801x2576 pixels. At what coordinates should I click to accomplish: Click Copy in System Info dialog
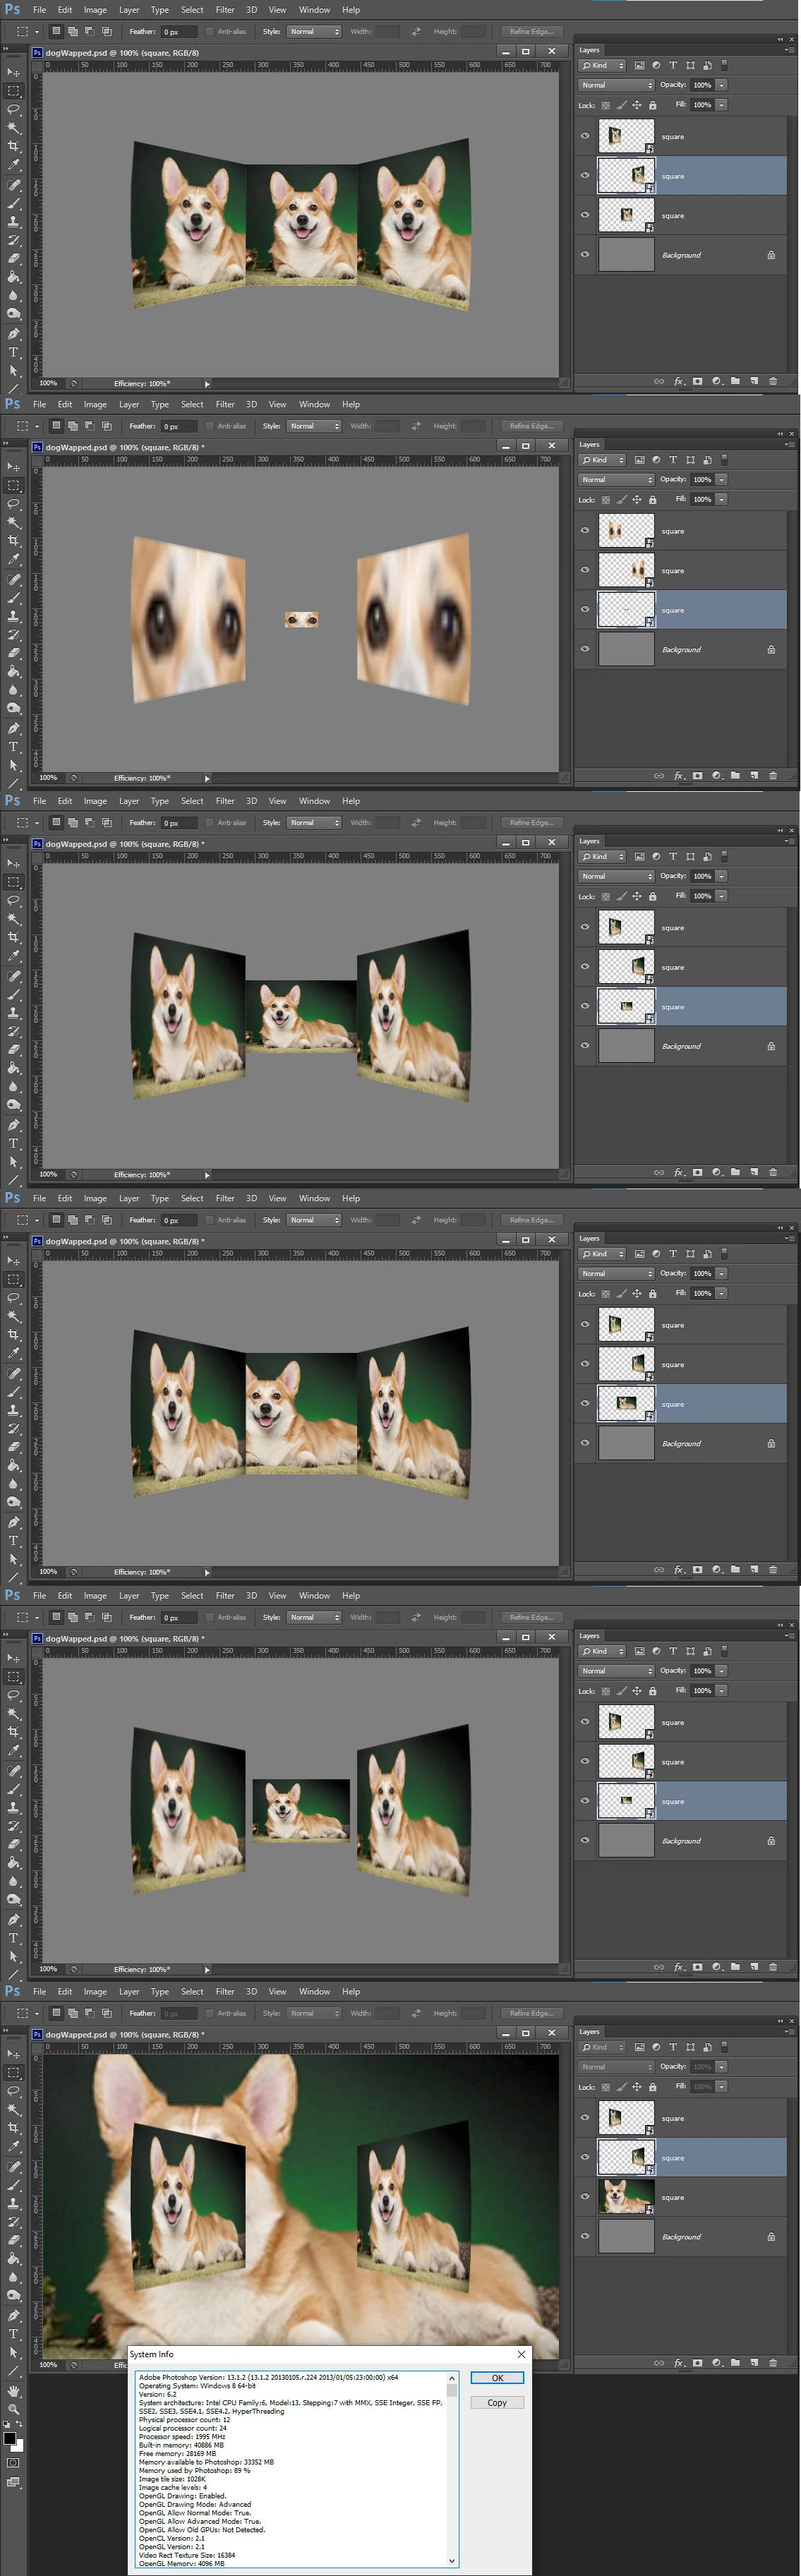[497, 2402]
